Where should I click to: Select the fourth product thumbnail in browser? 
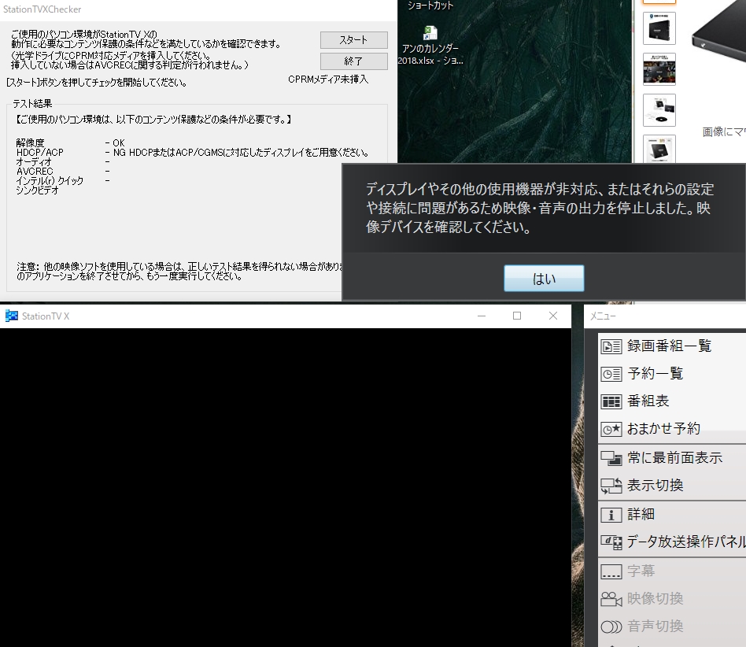tap(659, 149)
